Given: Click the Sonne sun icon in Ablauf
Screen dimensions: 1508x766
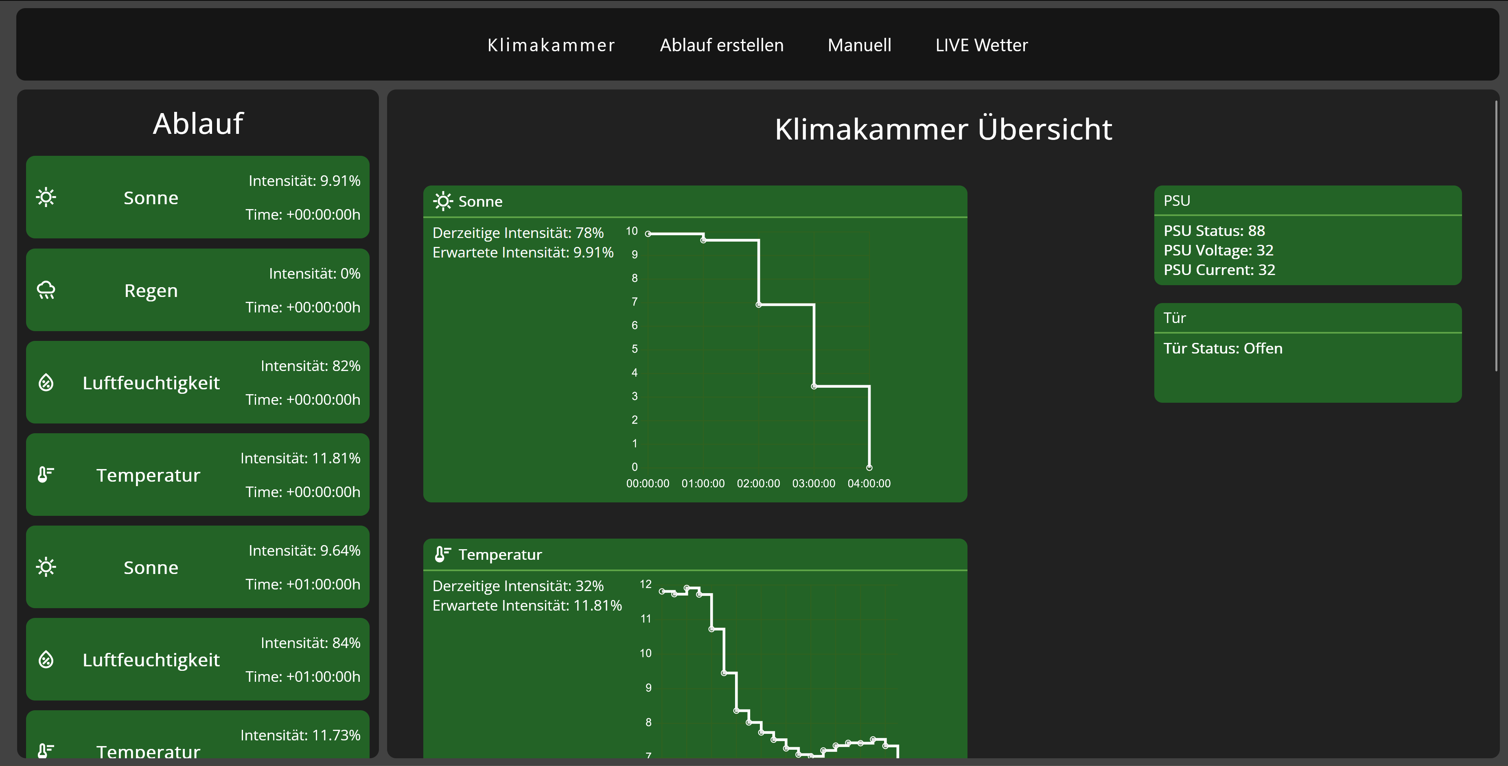Looking at the screenshot, I should click(46, 197).
